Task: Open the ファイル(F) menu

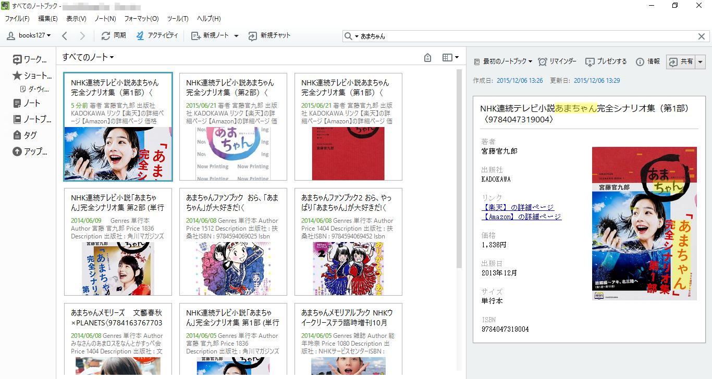Action: pyautogui.click(x=17, y=19)
